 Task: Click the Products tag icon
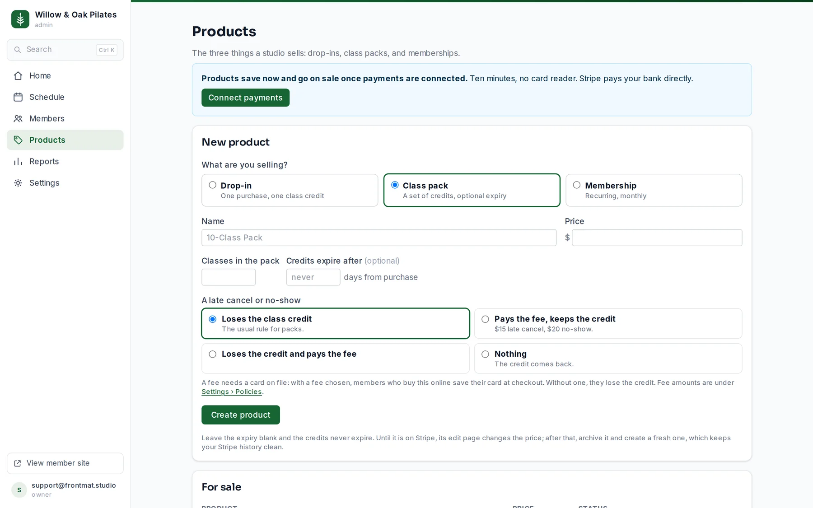pos(18,140)
